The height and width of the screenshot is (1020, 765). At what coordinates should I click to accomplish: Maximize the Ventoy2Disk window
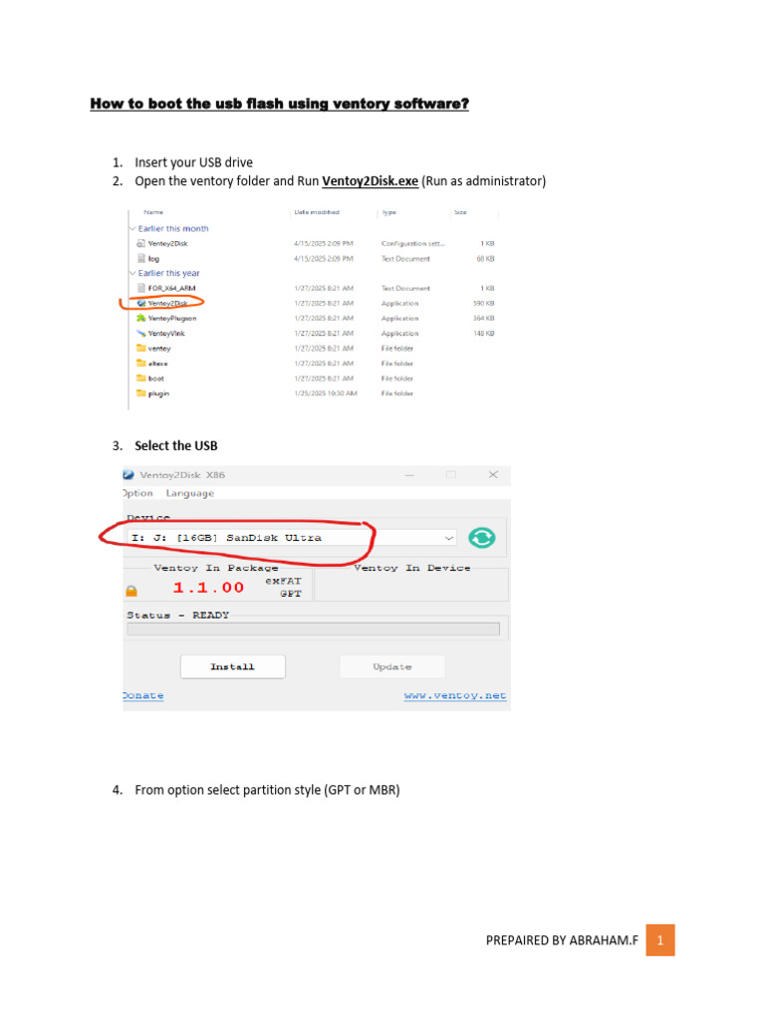(451, 475)
